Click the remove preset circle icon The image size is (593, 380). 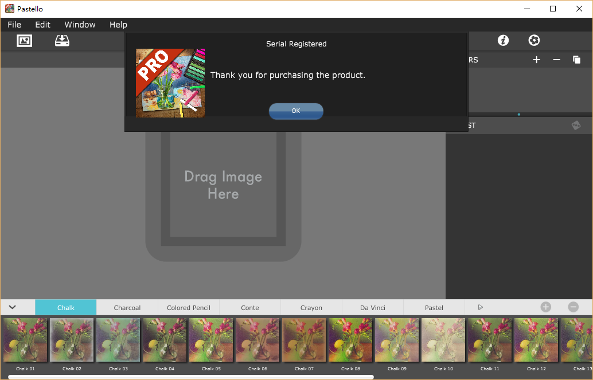tap(573, 307)
